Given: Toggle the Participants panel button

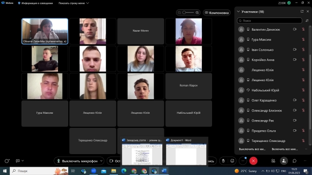Looking at the screenshot, I should point(284,161).
